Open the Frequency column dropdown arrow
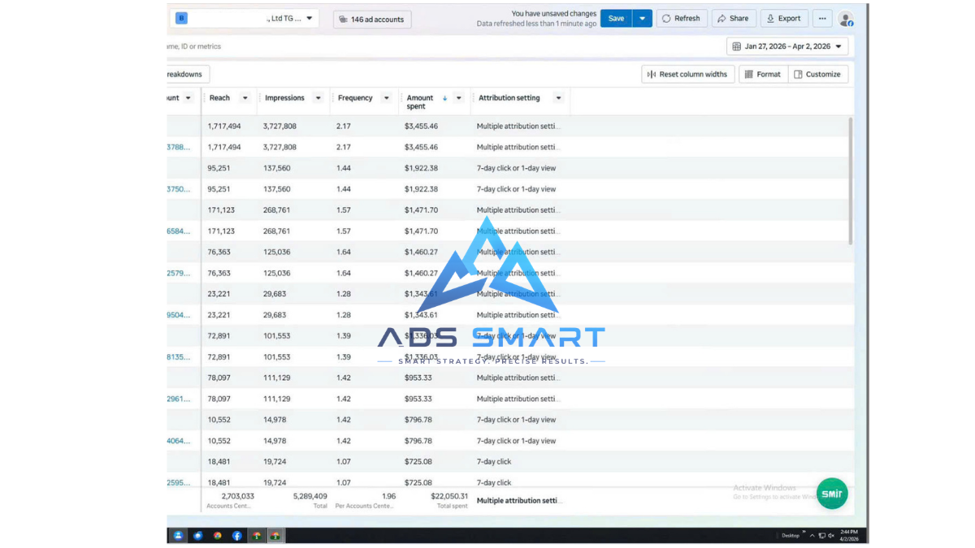 (x=388, y=98)
